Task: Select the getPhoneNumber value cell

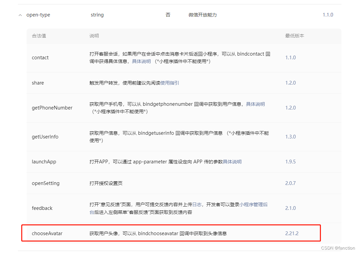Action: coord(52,108)
